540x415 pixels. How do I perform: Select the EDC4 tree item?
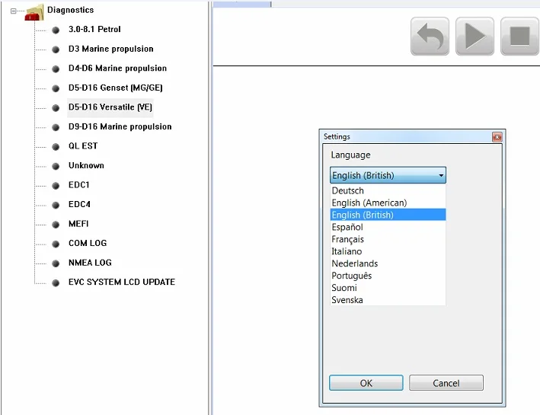click(79, 204)
